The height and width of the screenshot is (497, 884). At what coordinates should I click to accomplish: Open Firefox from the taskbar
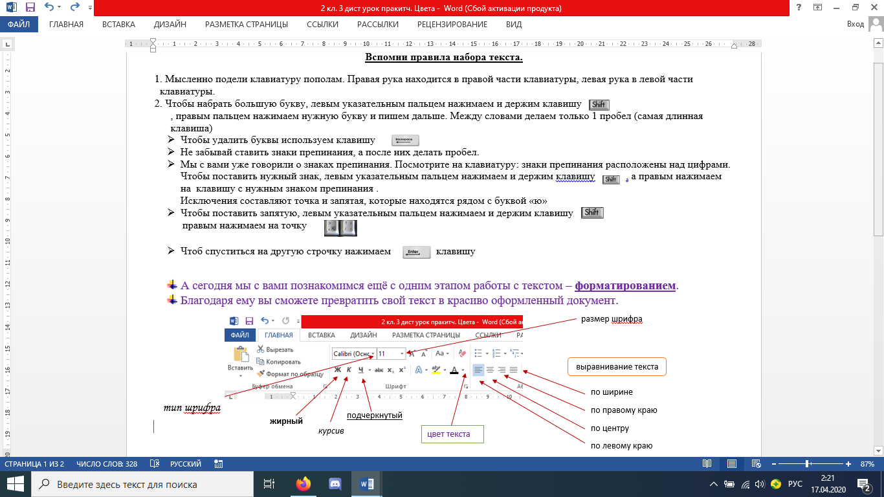point(303,484)
